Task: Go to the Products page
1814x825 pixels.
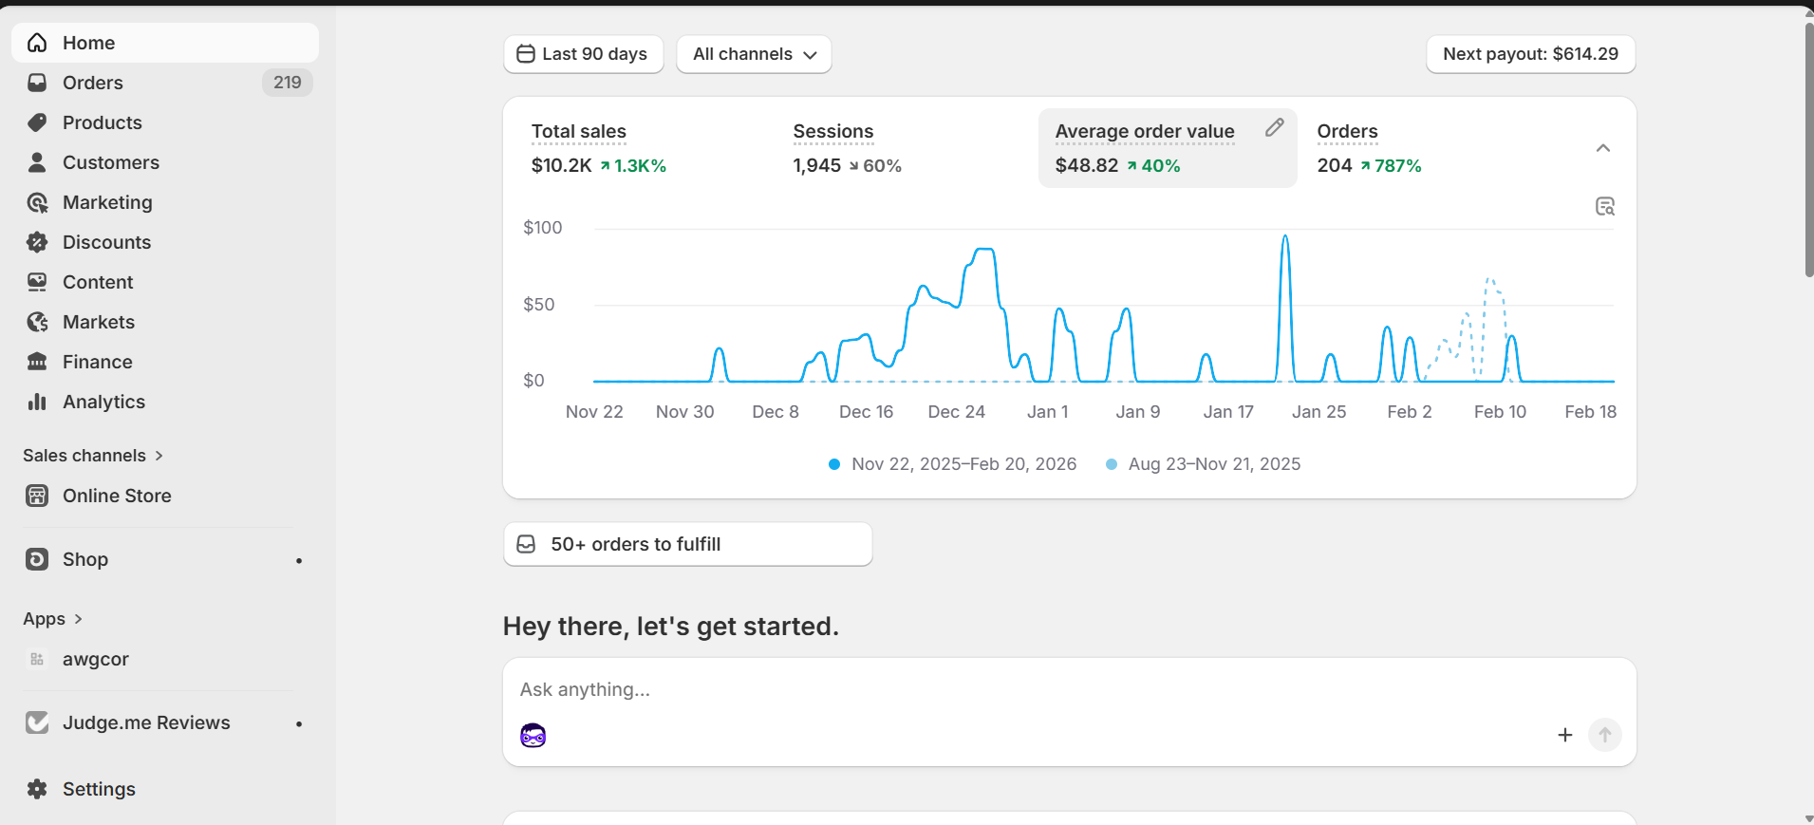Action: coord(165,122)
